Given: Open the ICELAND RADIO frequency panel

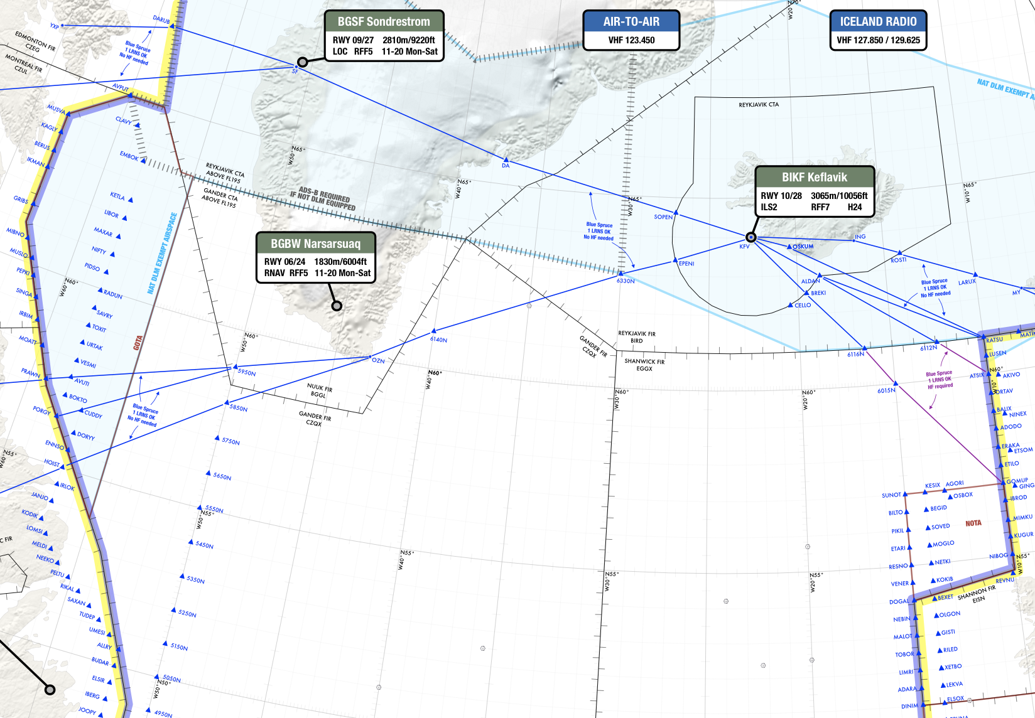Looking at the screenshot, I should coord(877,30).
